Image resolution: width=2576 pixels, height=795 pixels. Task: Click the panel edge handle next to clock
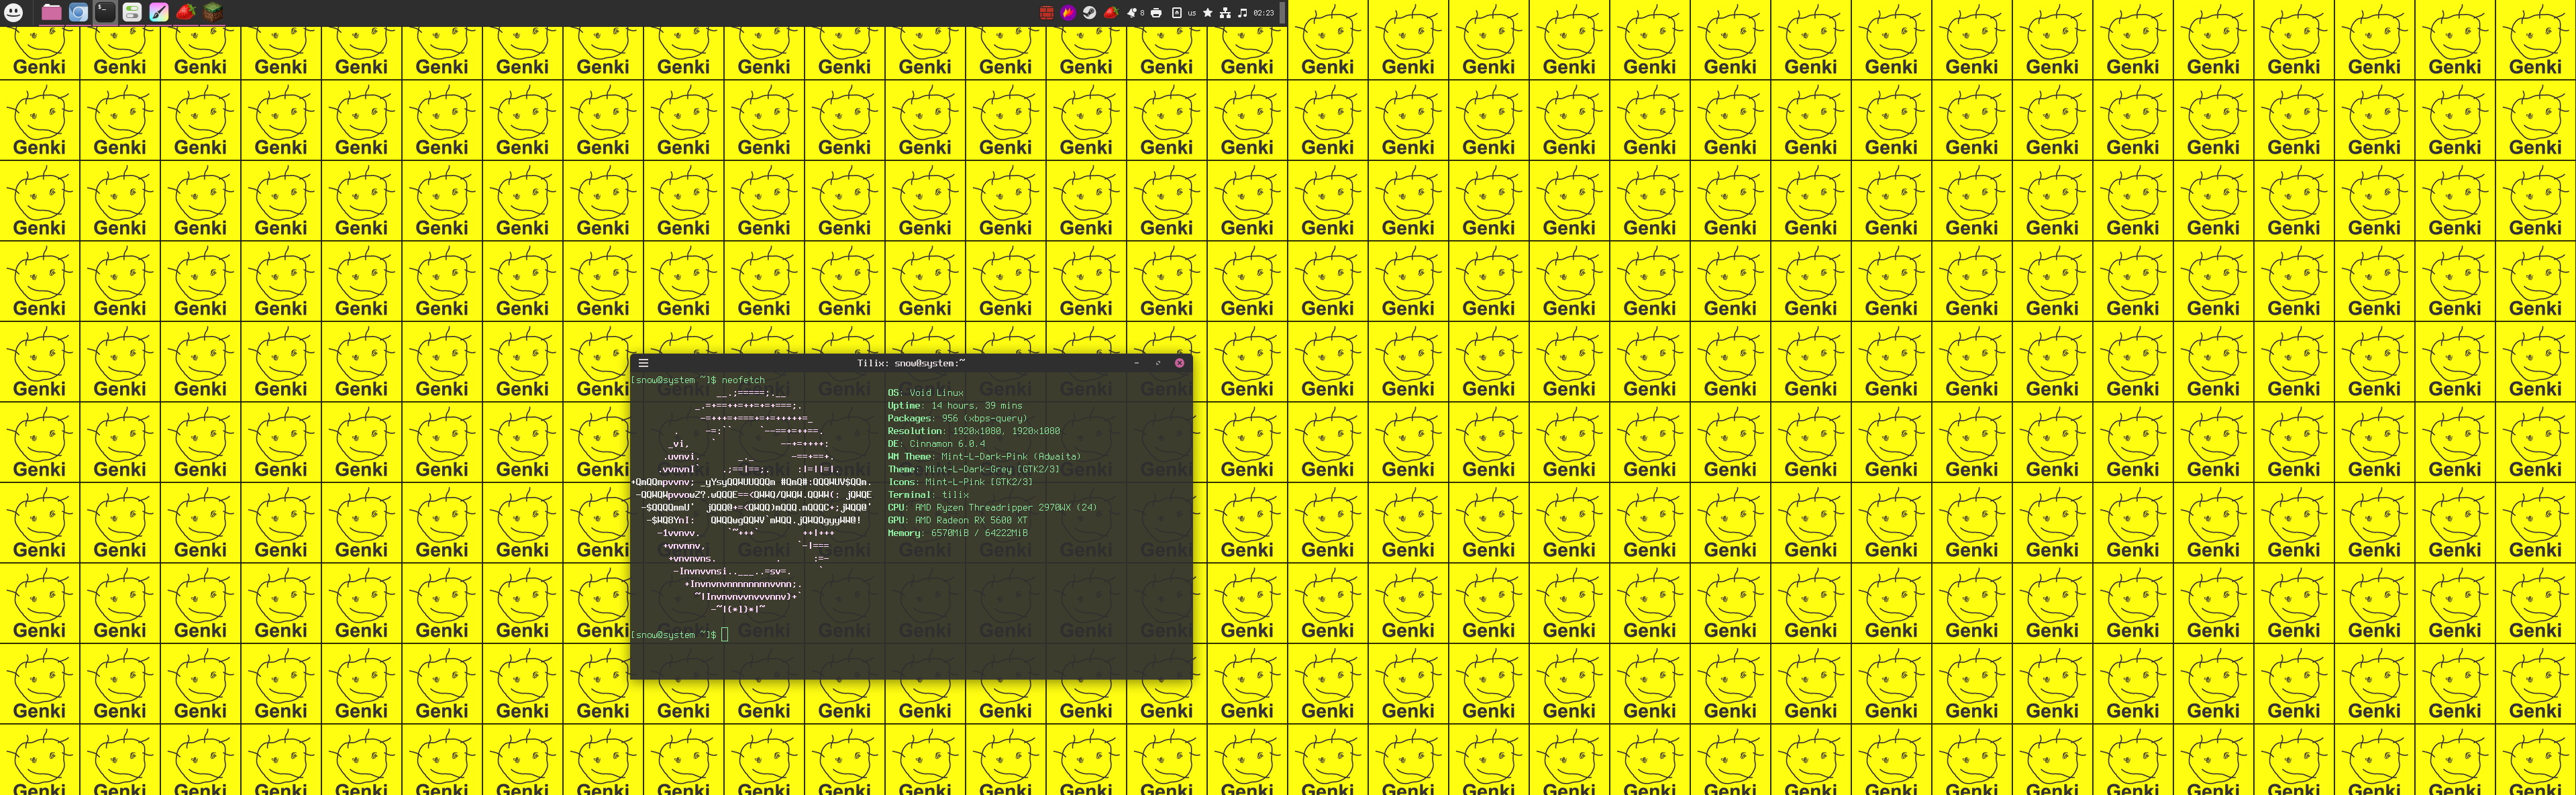[1282, 13]
